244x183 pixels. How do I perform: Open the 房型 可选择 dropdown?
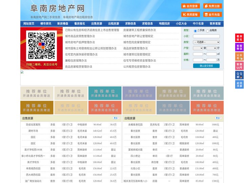206,42
